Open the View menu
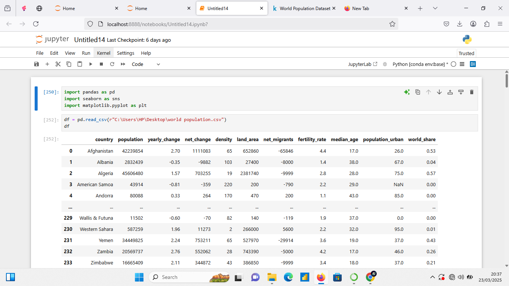Screen dimensions: 509x286 (70, 53)
